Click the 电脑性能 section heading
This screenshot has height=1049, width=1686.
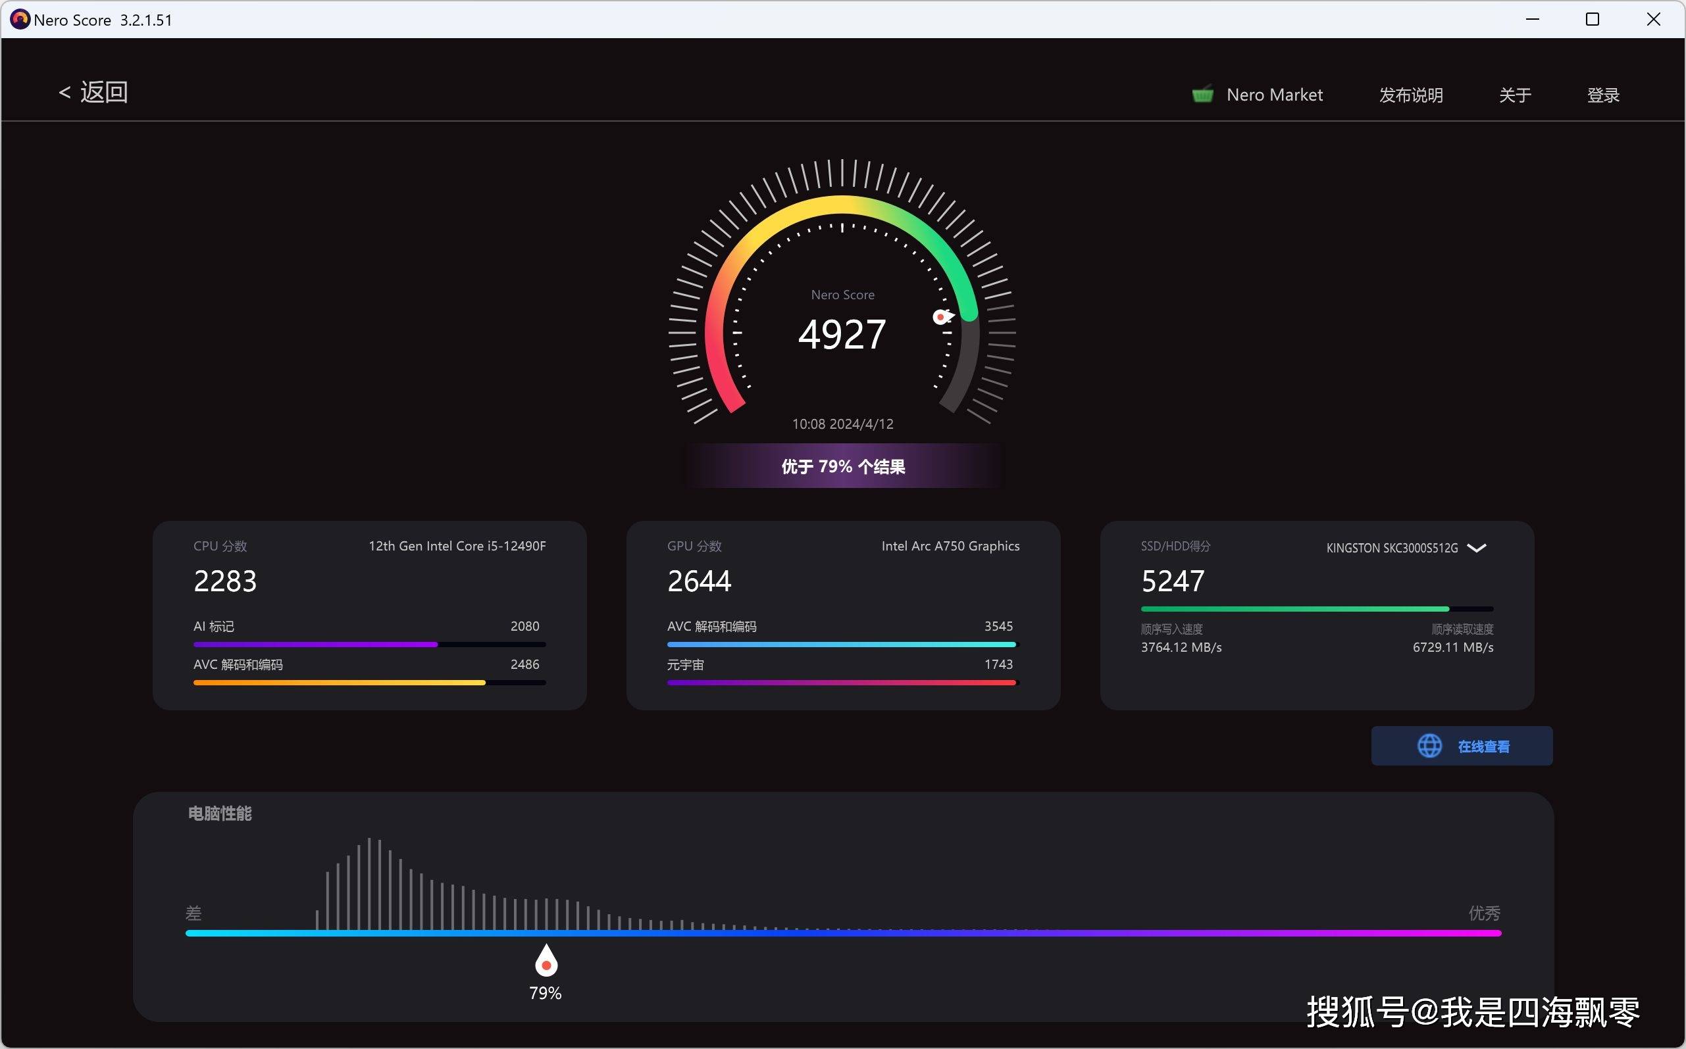[219, 813]
